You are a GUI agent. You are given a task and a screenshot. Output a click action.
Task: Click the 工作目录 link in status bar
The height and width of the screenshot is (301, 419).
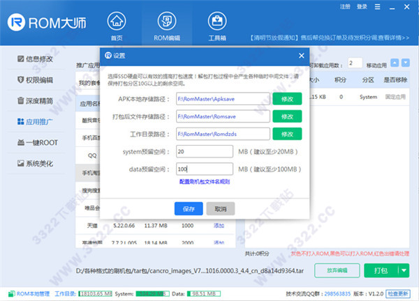(x=66, y=294)
